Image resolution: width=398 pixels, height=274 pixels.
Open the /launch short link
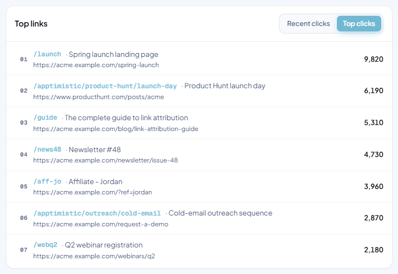pos(48,54)
